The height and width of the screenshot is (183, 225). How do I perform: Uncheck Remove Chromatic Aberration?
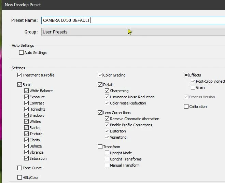107,119
